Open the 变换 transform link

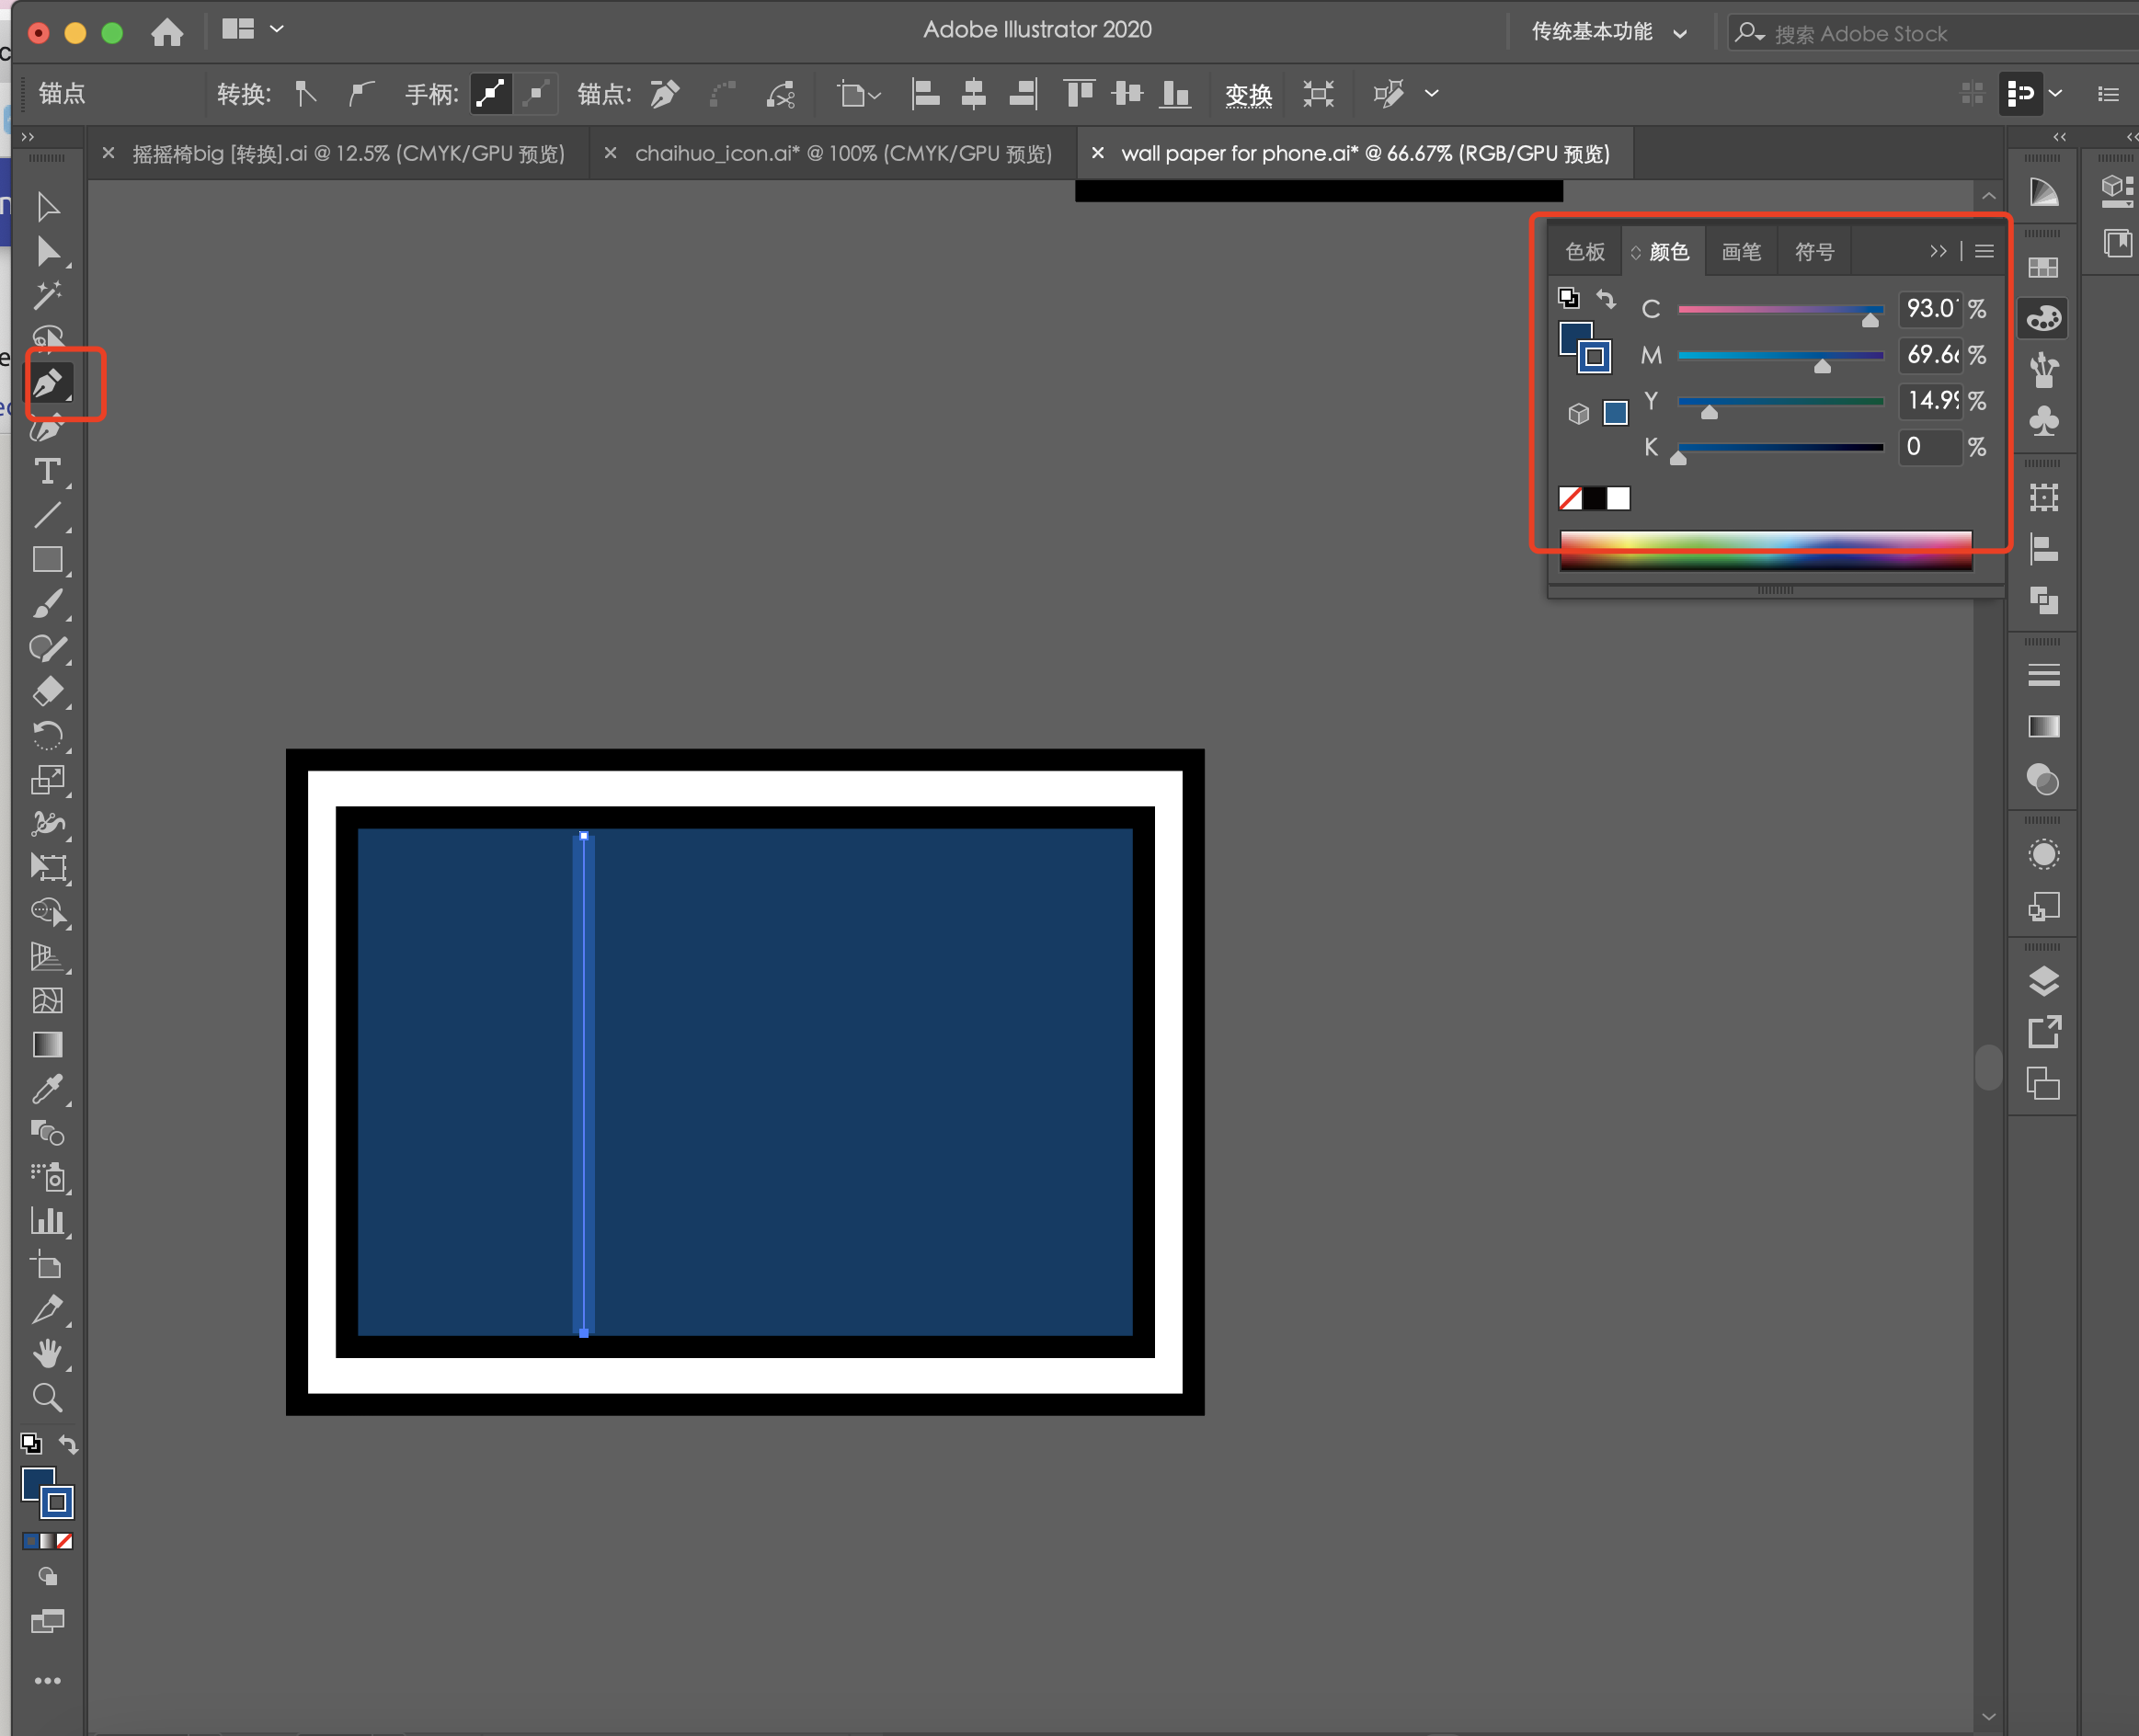click(1249, 95)
